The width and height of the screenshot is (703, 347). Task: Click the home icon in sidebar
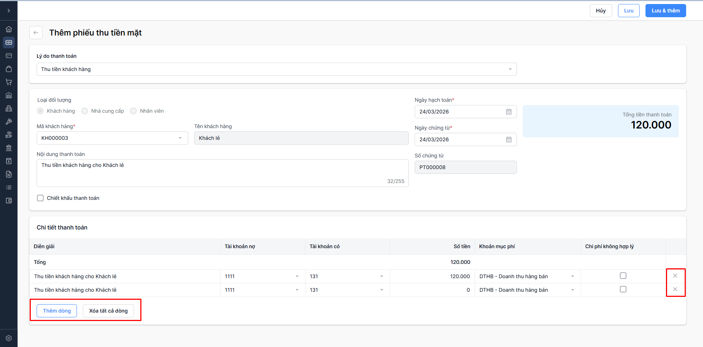click(9, 29)
